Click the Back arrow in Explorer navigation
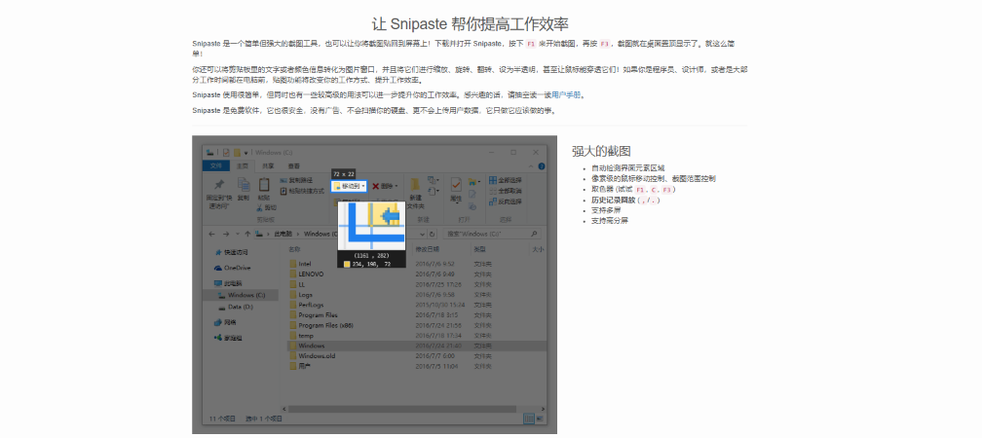 point(211,234)
